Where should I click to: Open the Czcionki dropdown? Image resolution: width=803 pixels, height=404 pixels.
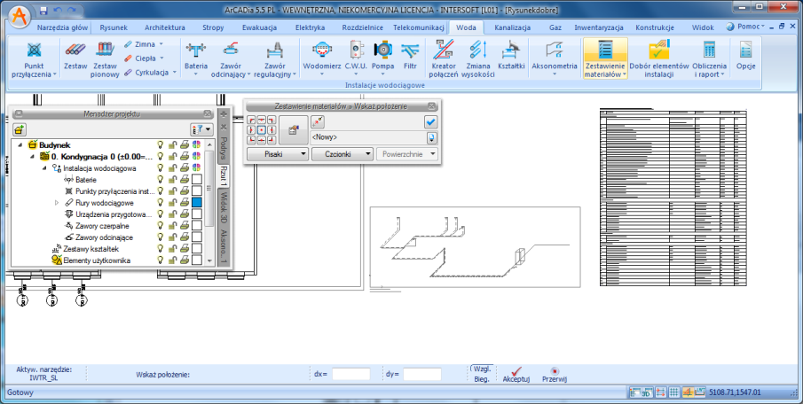(342, 154)
